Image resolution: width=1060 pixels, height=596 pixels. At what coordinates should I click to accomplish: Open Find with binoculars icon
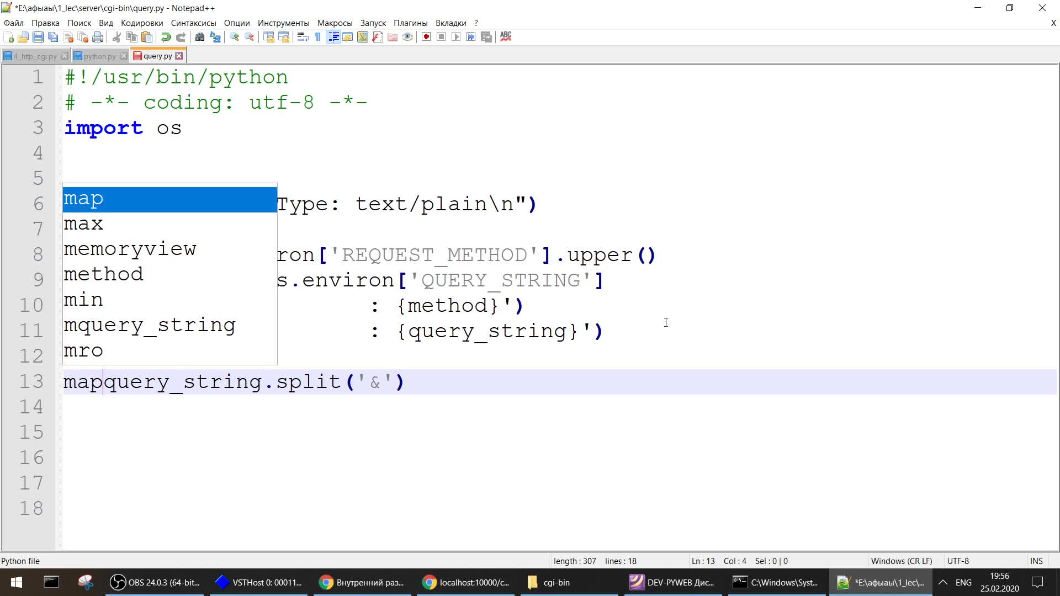coord(200,37)
